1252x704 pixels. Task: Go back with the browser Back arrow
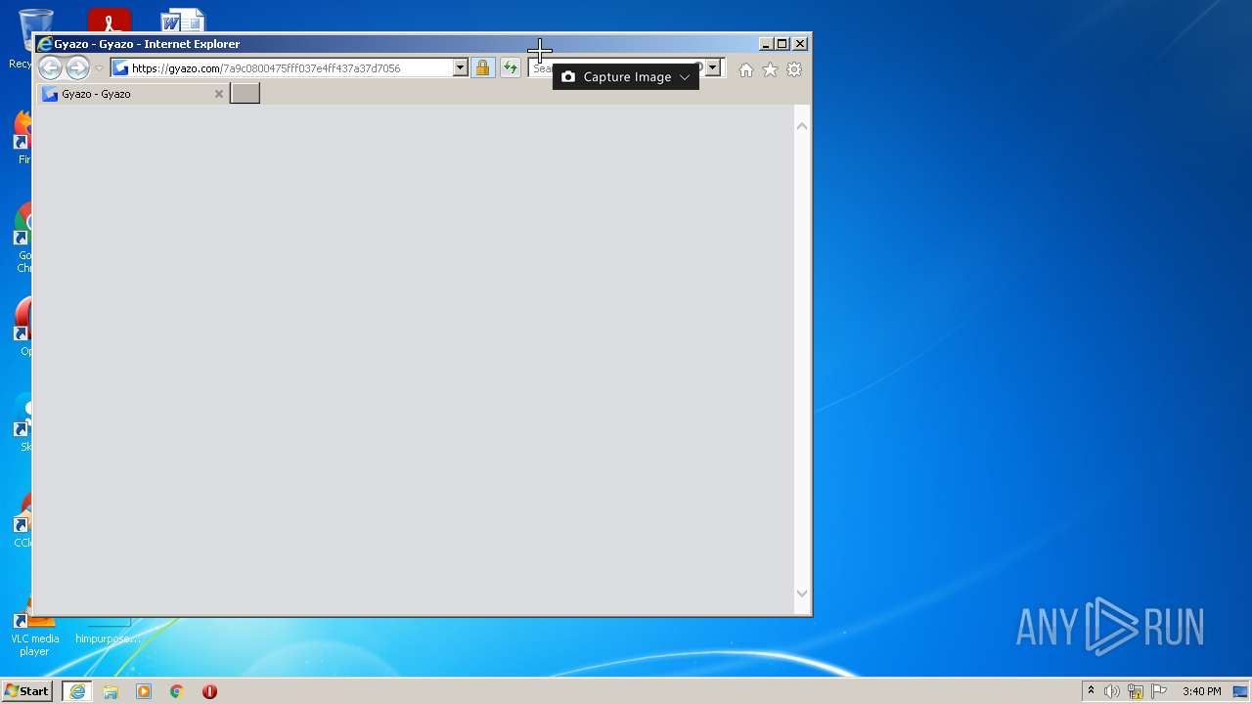(x=50, y=67)
